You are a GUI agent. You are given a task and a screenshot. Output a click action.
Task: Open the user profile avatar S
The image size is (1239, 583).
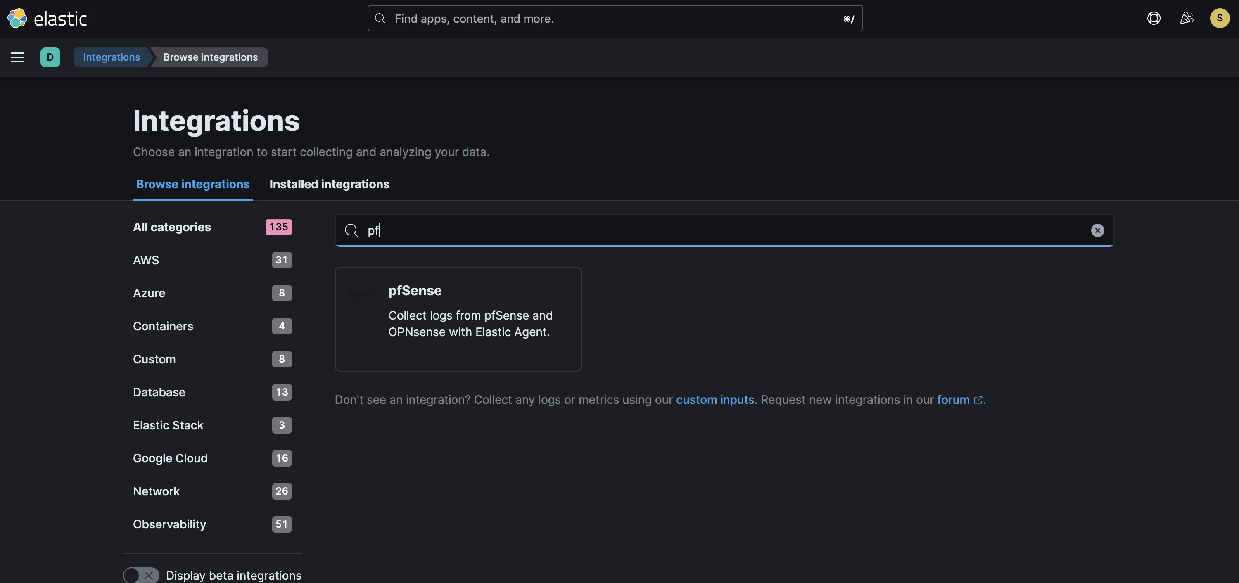pos(1219,18)
